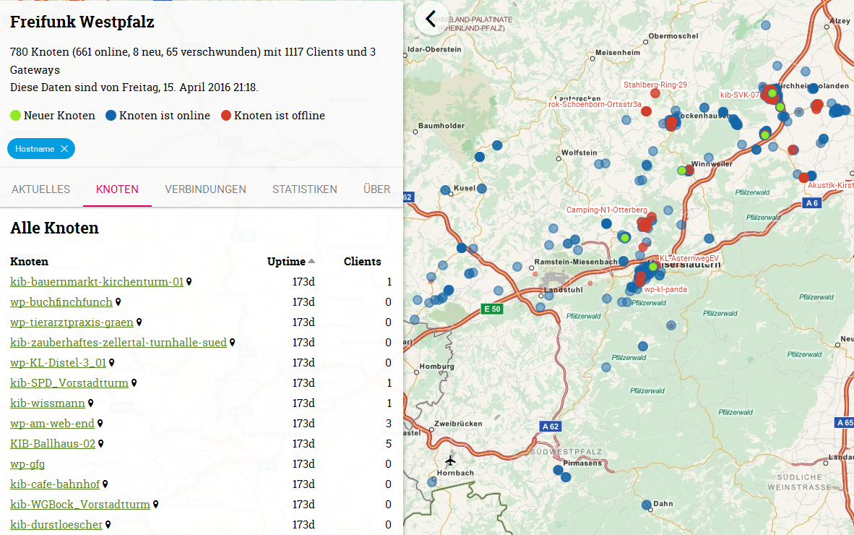The height and width of the screenshot is (535, 854).
Task: Open node wp-tierarztpraxis-graen
Action: (72, 322)
